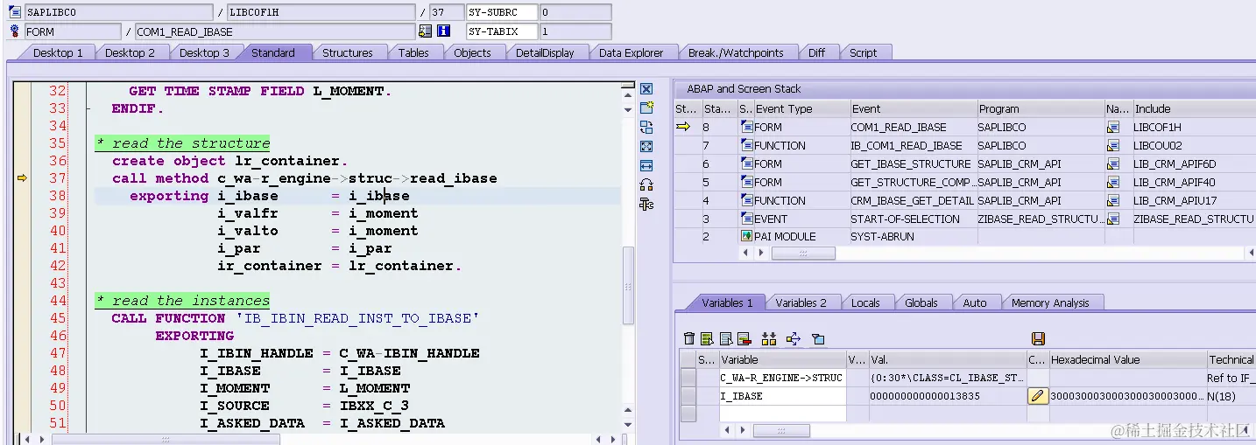This screenshot has height=445, width=1256.
Task: Click the gear icon beside FORM field
Action: (14, 31)
